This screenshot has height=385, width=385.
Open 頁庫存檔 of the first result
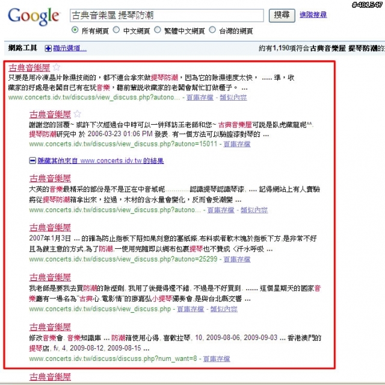coord(200,98)
